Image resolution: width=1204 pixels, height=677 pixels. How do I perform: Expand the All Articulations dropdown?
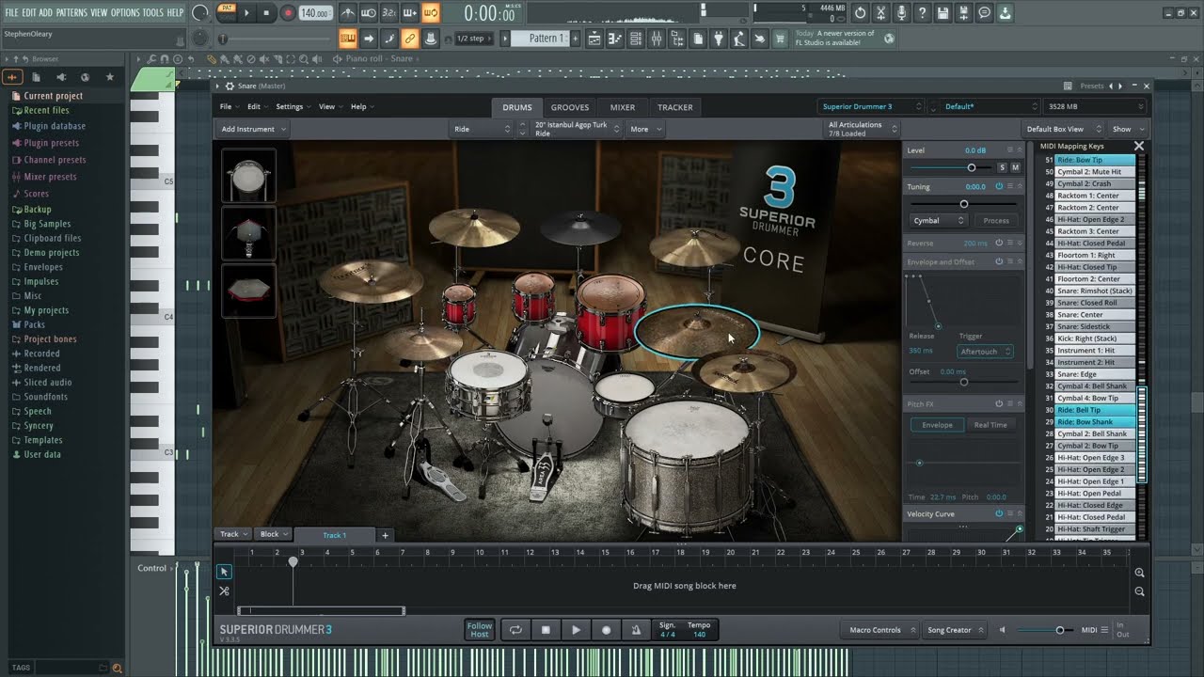click(x=862, y=129)
